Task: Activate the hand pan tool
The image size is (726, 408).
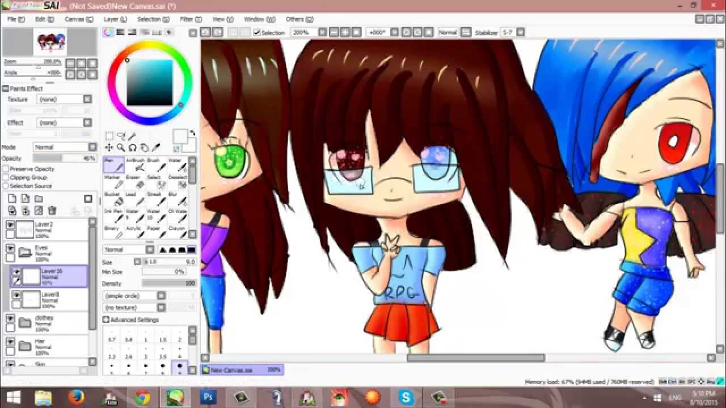Action: click(144, 148)
